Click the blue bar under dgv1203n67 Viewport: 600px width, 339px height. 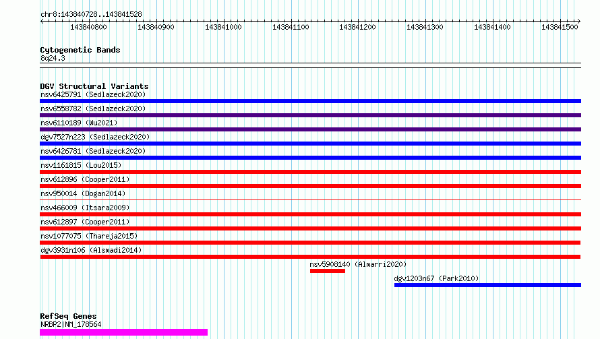point(487,285)
